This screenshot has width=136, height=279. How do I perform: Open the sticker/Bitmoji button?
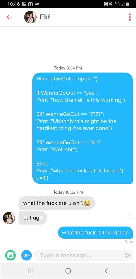coord(10,255)
